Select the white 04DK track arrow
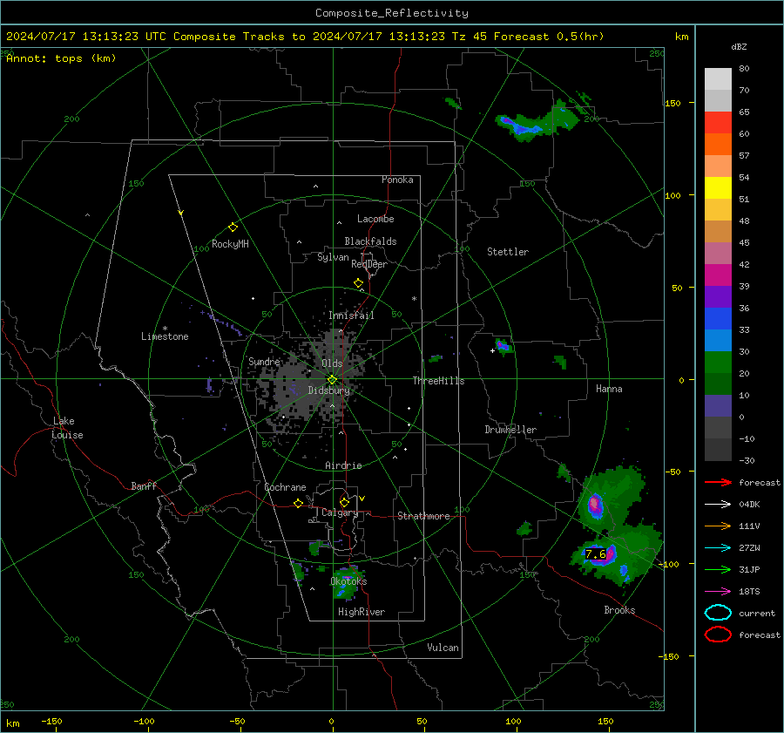Screen dimensions: 784x733 718,504
